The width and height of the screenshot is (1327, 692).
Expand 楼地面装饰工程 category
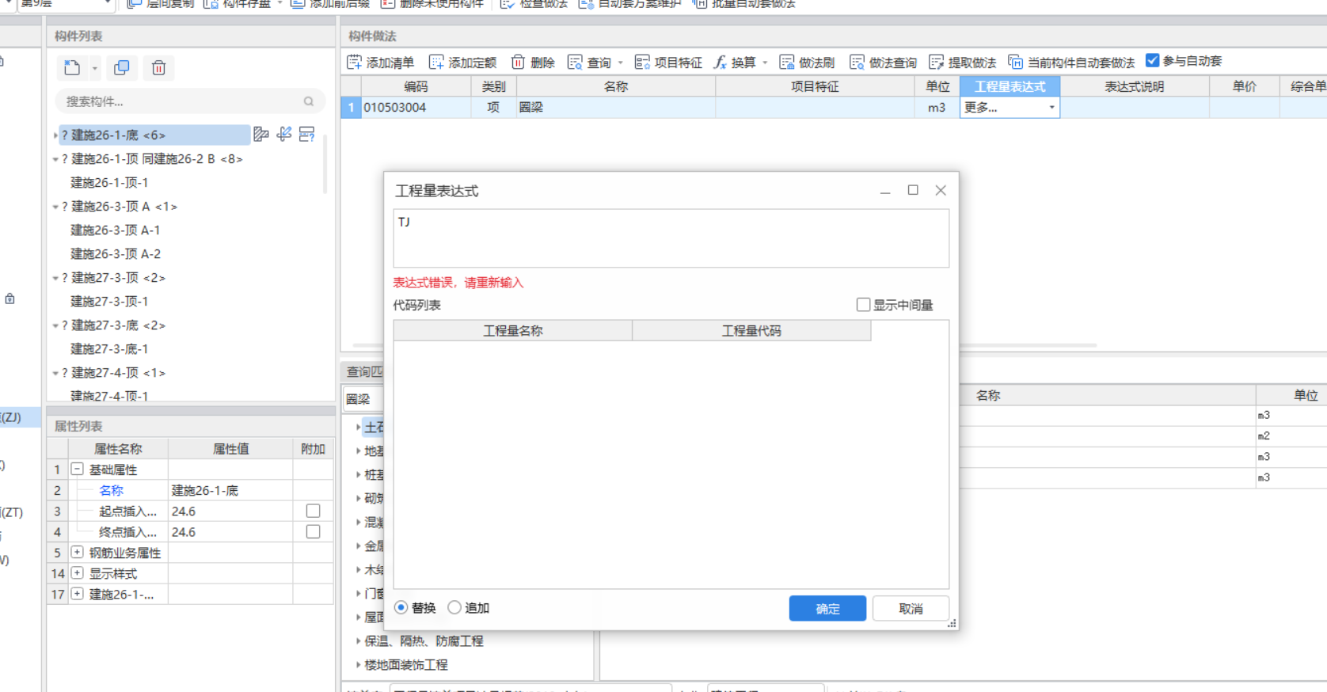pos(358,665)
